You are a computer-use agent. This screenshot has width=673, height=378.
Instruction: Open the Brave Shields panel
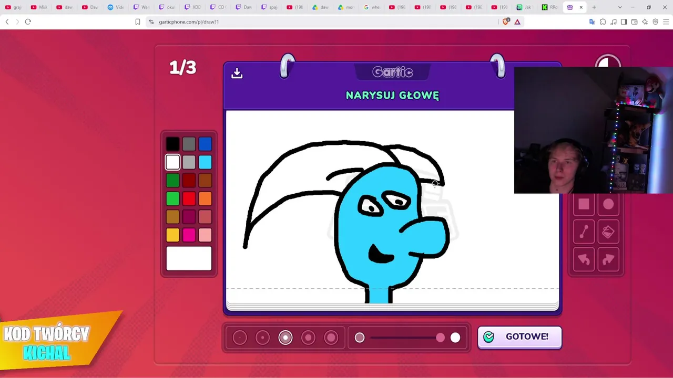tap(506, 22)
